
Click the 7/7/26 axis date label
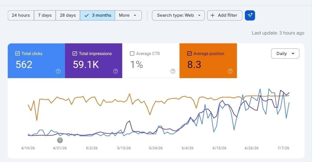(283, 148)
